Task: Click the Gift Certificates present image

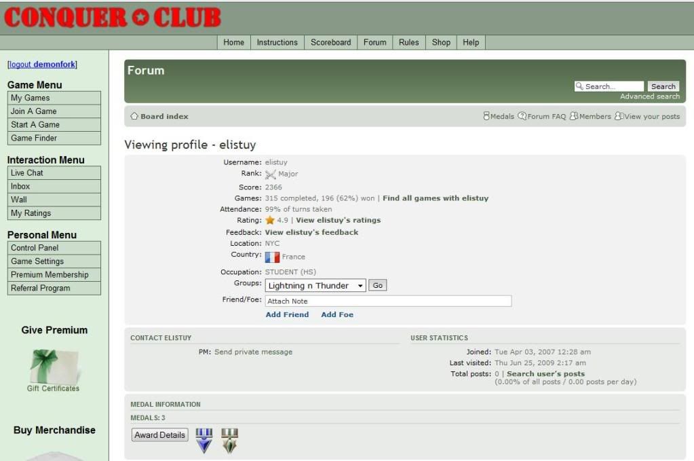Action: 53,367
